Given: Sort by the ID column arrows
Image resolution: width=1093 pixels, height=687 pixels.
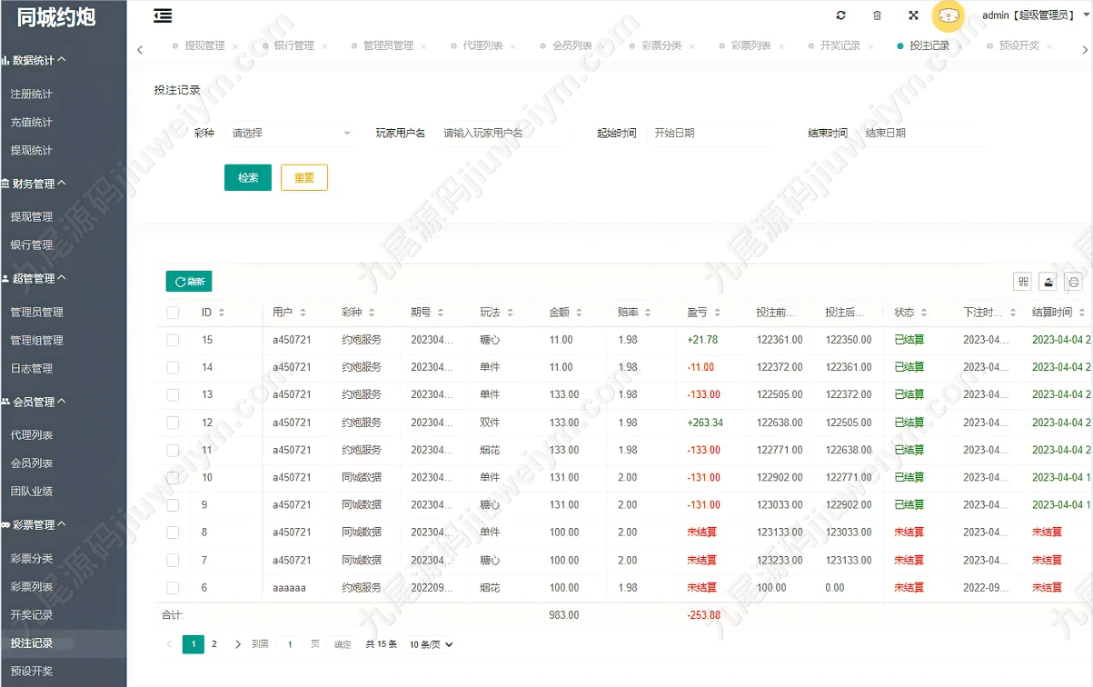Looking at the screenshot, I should point(221,313).
